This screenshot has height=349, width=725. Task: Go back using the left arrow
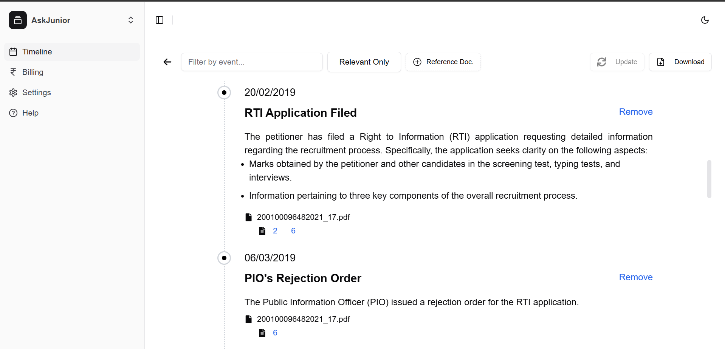(x=167, y=62)
